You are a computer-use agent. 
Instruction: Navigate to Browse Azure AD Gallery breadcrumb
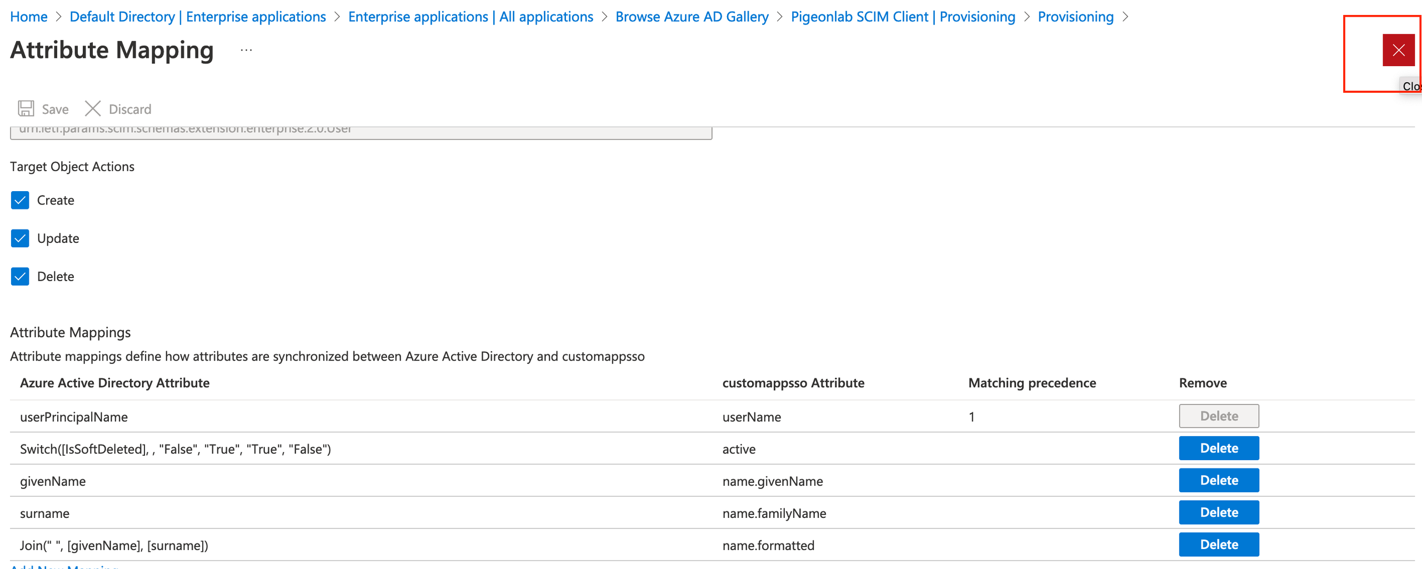tap(692, 17)
